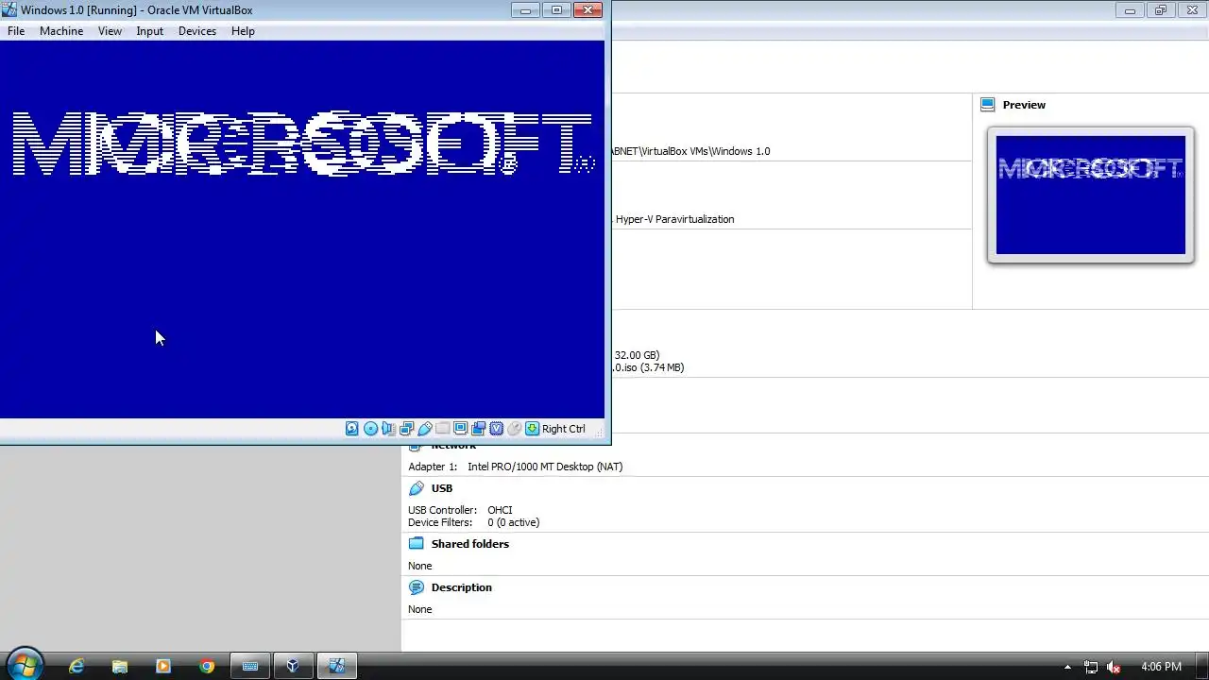Click the 'OHCI' USB controller value
The height and width of the screenshot is (680, 1209).
pyautogui.click(x=500, y=510)
